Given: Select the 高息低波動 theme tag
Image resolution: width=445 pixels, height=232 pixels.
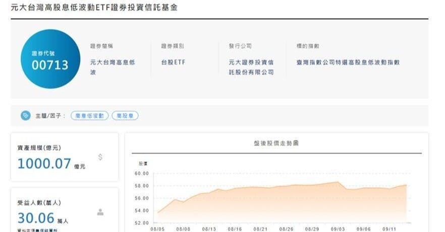Looking at the screenshot, I should [x=89, y=116].
